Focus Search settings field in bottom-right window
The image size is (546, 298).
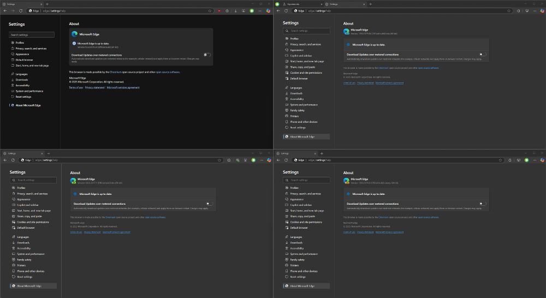click(306, 180)
